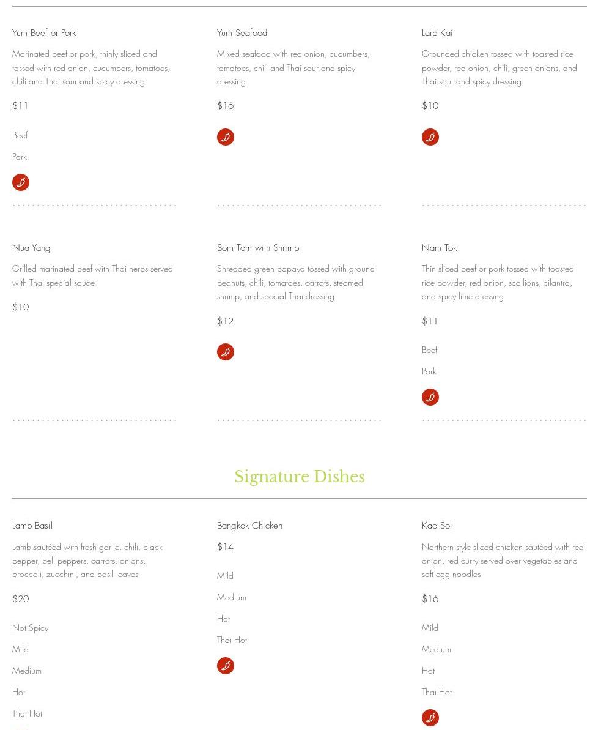Image resolution: width=590 pixels, height=730 pixels.
Task: Select Hot spice level for Lamb Basil
Action: point(18,692)
